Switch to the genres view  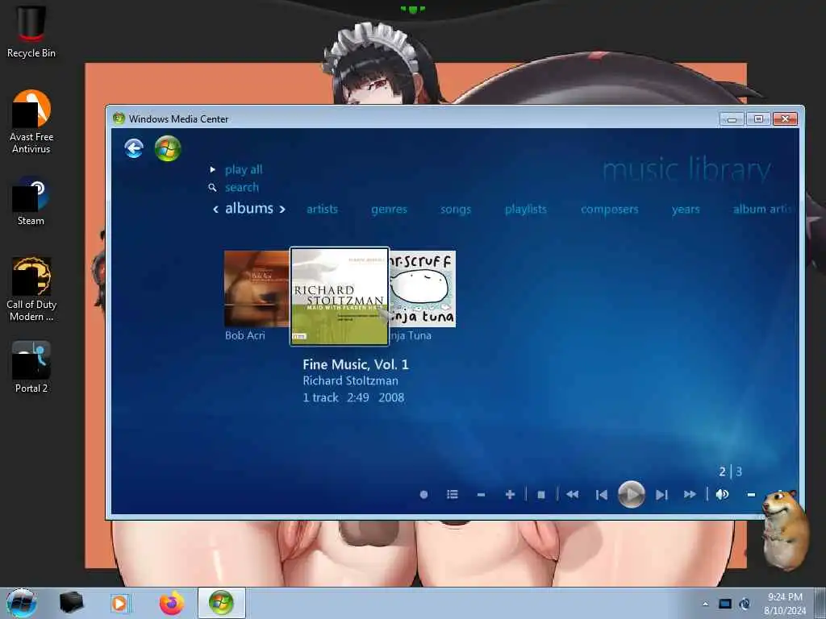(389, 210)
